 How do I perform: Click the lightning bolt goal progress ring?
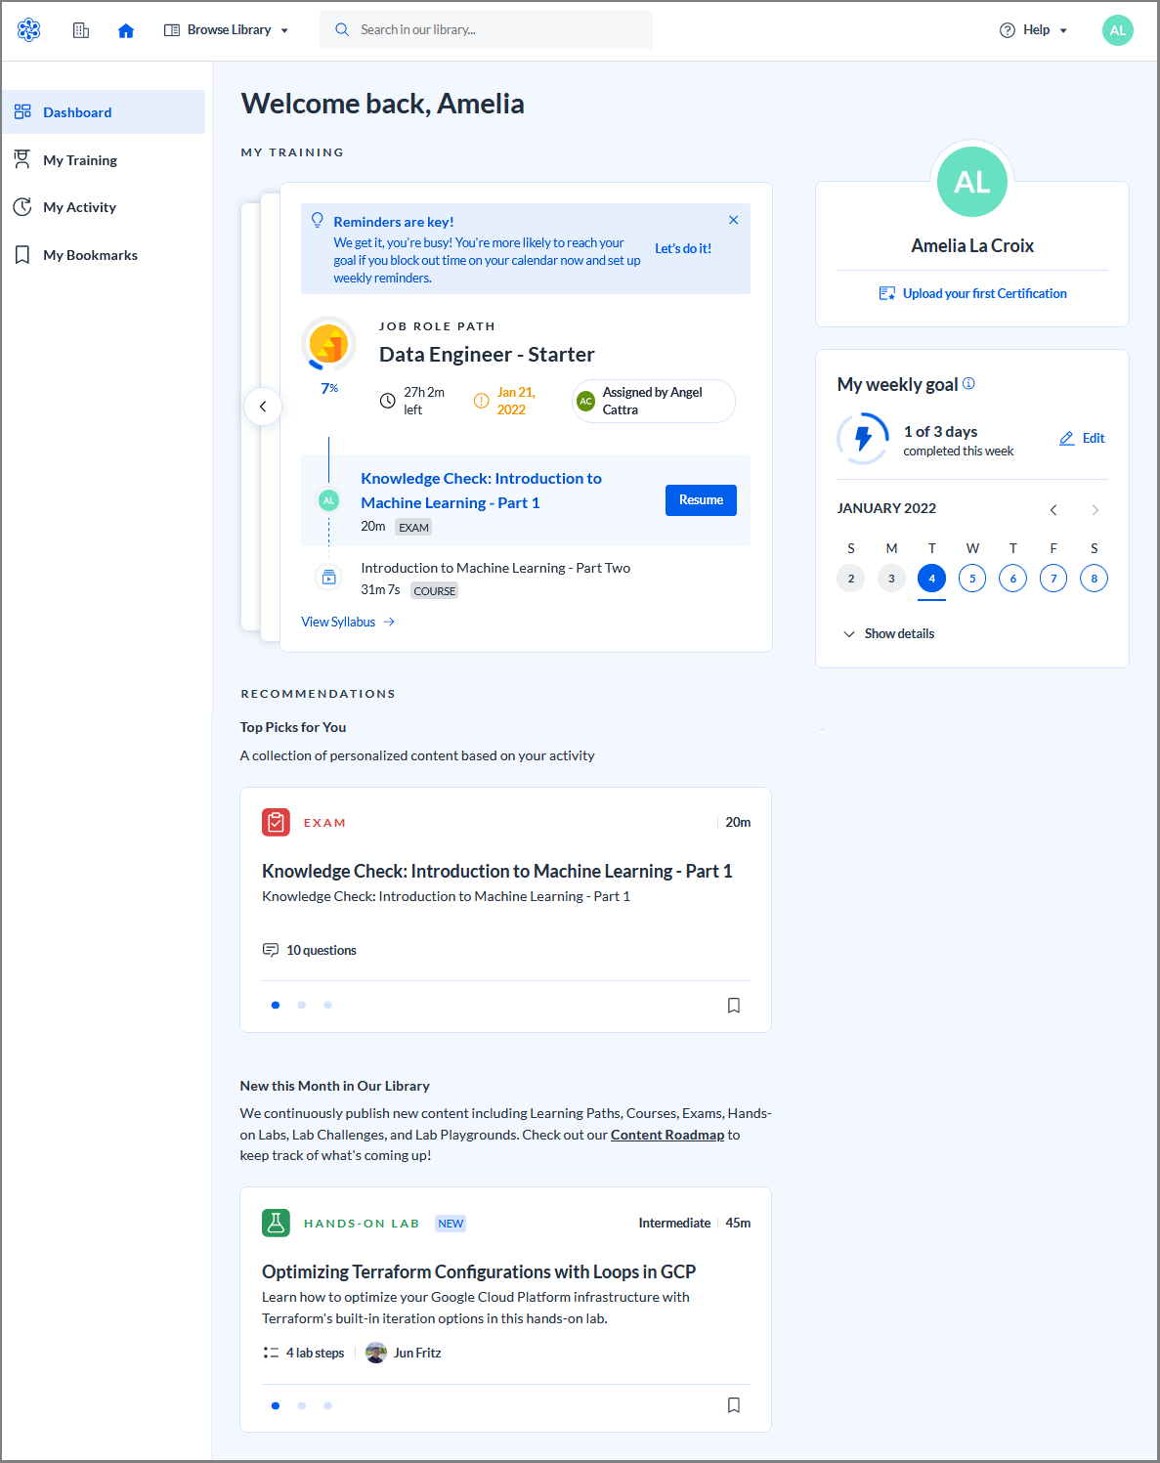tap(863, 438)
